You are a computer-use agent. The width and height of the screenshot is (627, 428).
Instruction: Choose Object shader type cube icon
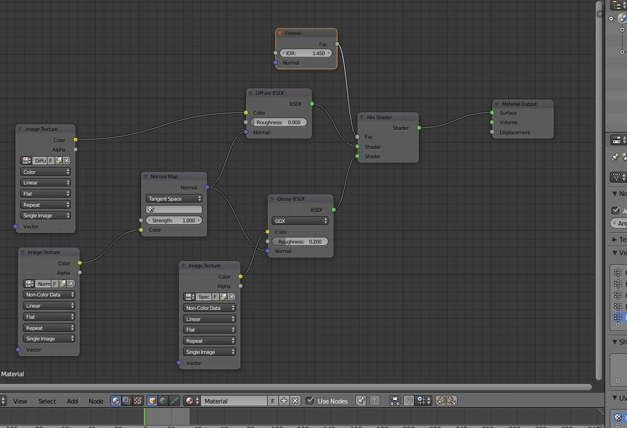click(x=152, y=401)
